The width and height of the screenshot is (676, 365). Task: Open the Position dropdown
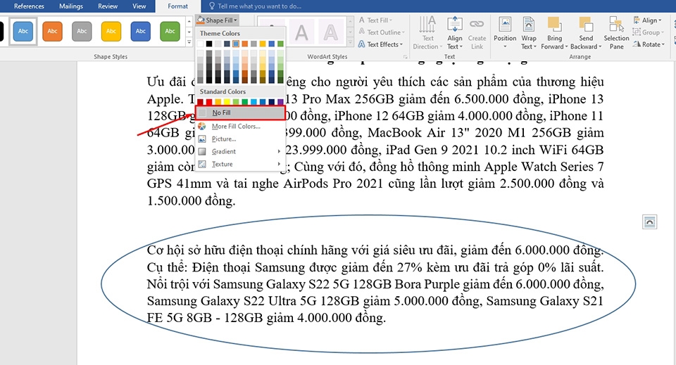pos(505,33)
